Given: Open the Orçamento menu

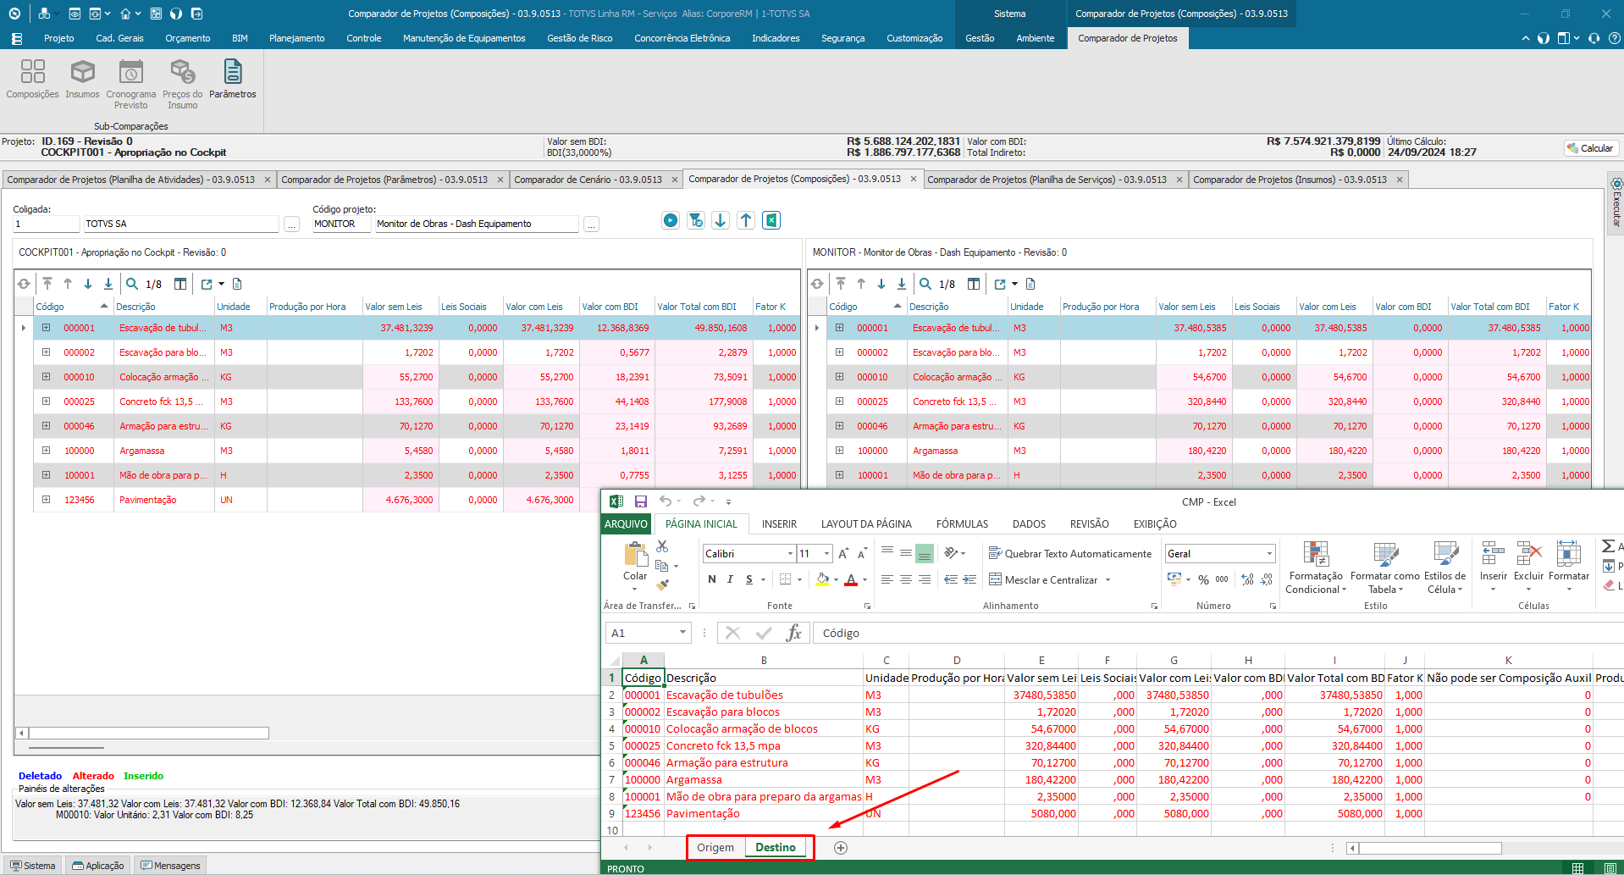Looking at the screenshot, I should click(x=188, y=38).
